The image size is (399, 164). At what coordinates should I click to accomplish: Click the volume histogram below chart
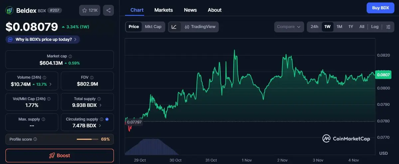tap(152, 147)
